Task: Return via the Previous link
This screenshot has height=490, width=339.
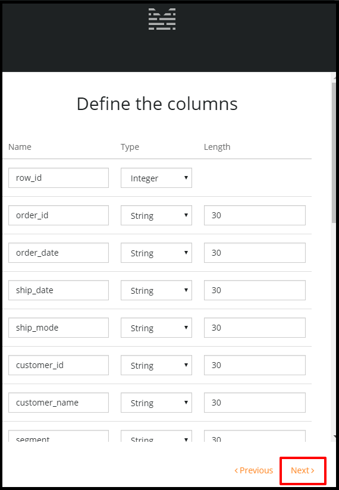Action: (x=254, y=470)
